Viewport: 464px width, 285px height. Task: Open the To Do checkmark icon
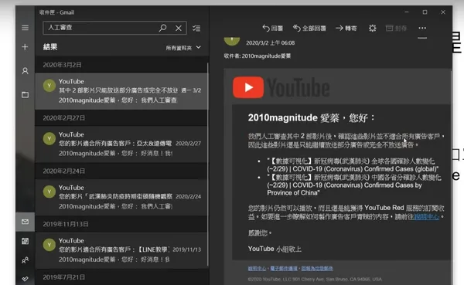(x=26, y=279)
